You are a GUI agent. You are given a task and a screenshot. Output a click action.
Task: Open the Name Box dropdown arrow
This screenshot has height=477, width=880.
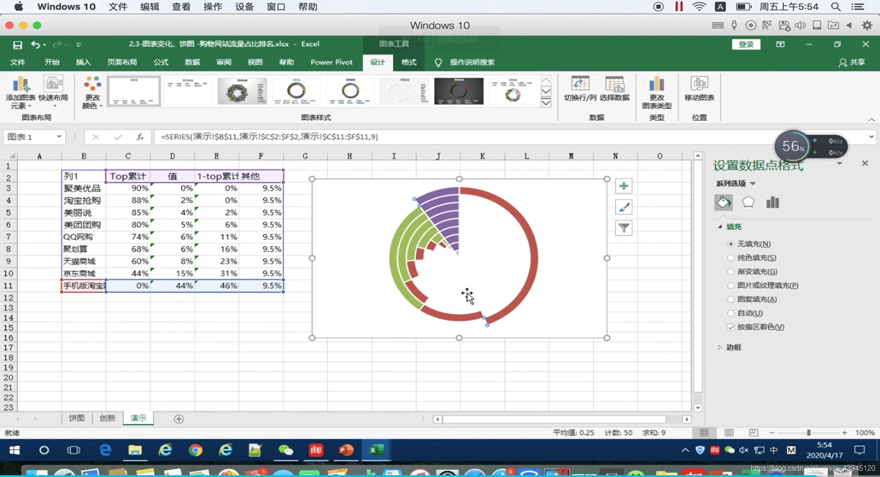pos(59,137)
